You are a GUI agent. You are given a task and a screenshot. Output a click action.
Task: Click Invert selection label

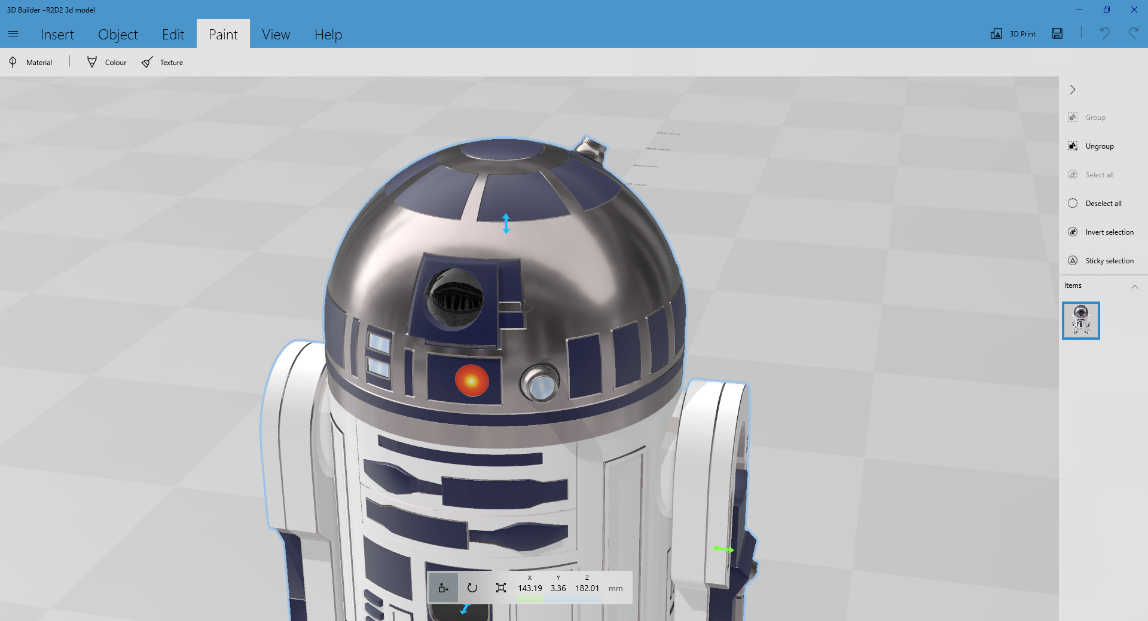tap(1110, 232)
